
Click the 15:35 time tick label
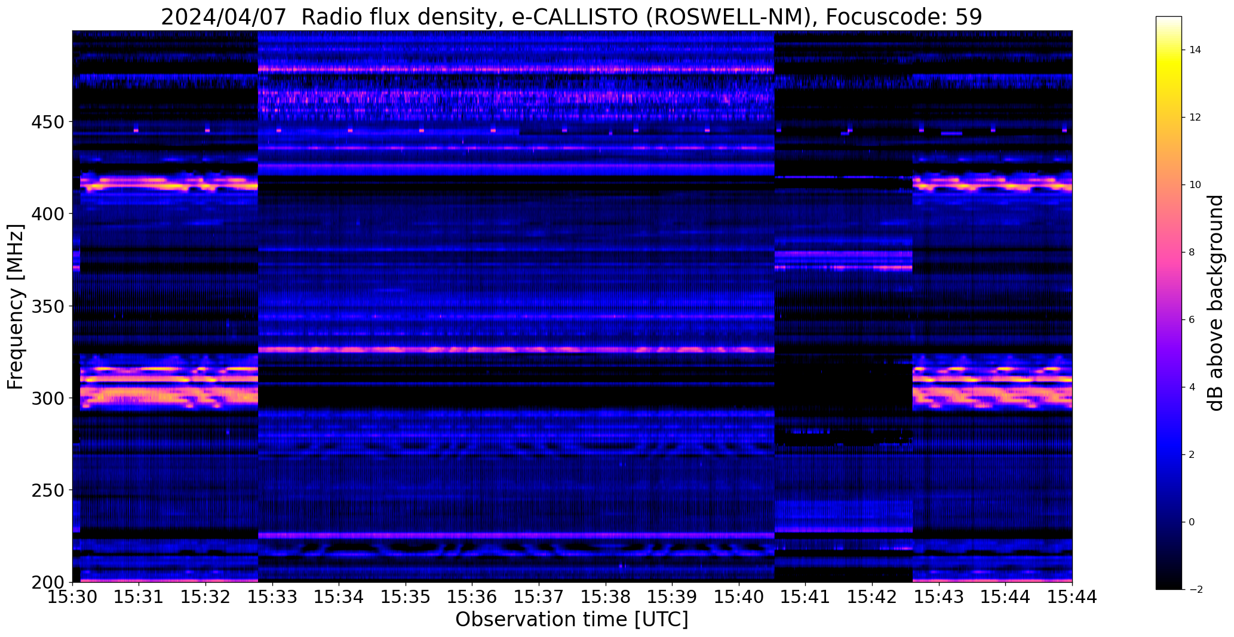coord(406,596)
